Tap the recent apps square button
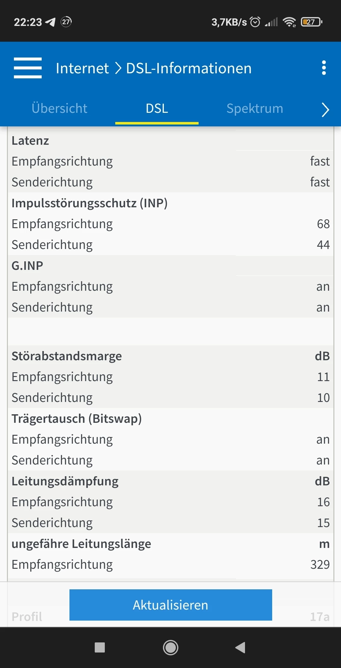This screenshot has width=341, height=668. point(100,647)
